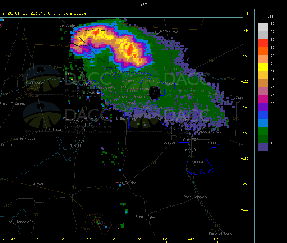Click the Paso_El_Loro label
Image resolution: width=287 pixels, height=243 pixels.
(x=220, y=233)
